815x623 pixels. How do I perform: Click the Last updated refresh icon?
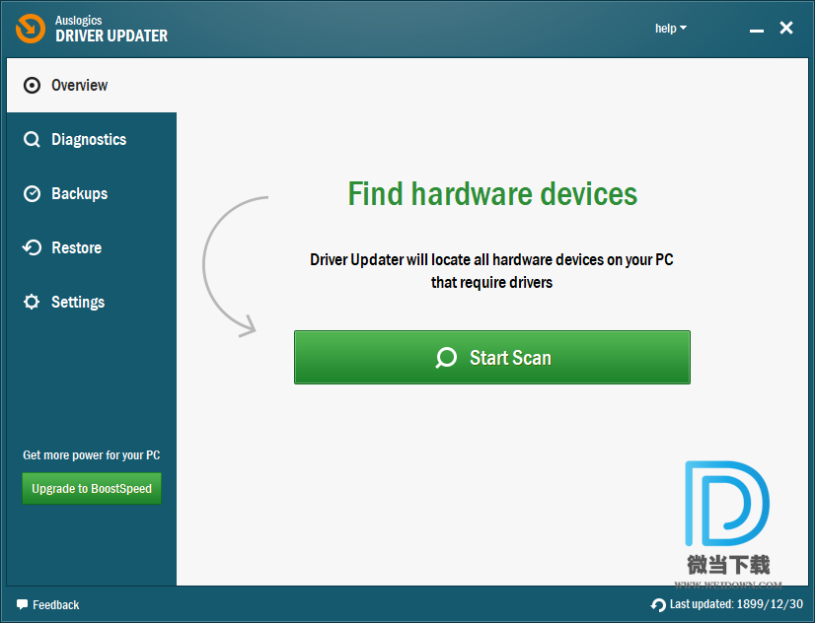pyautogui.click(x=658, y=605)
